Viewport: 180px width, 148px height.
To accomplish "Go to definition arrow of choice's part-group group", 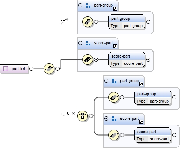I will [141, 84].
